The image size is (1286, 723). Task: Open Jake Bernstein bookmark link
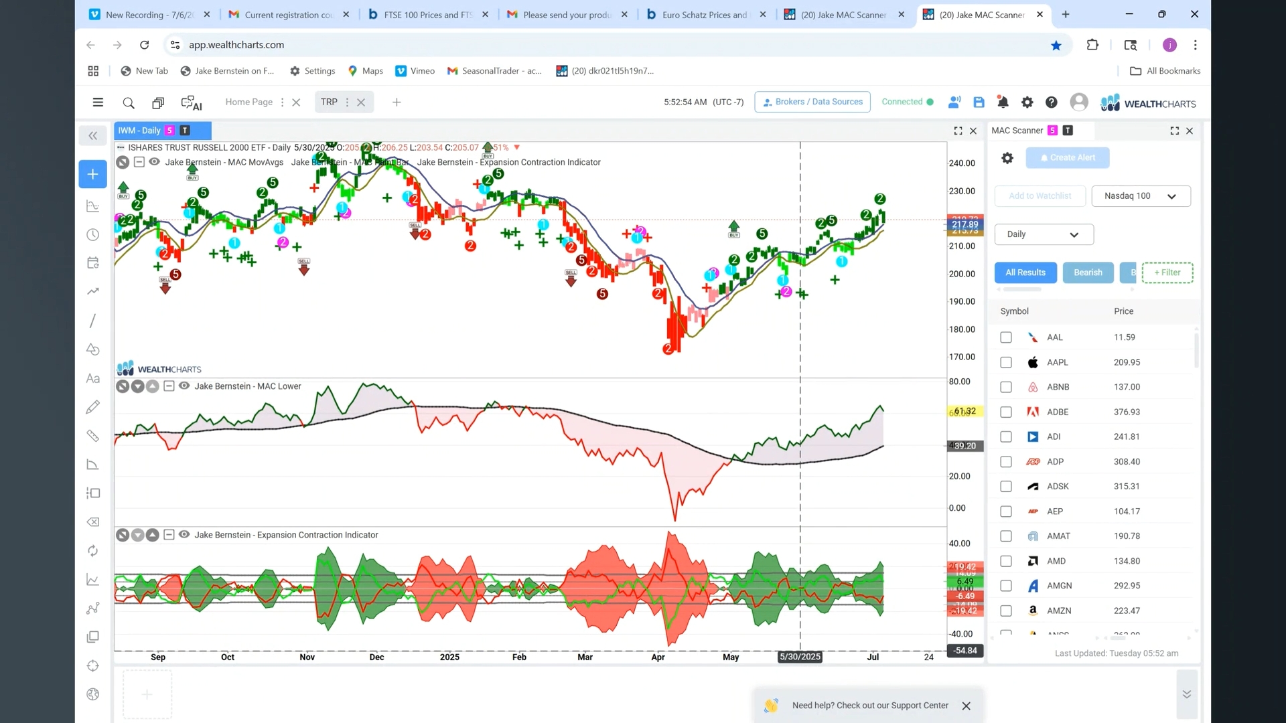point(228,71)
